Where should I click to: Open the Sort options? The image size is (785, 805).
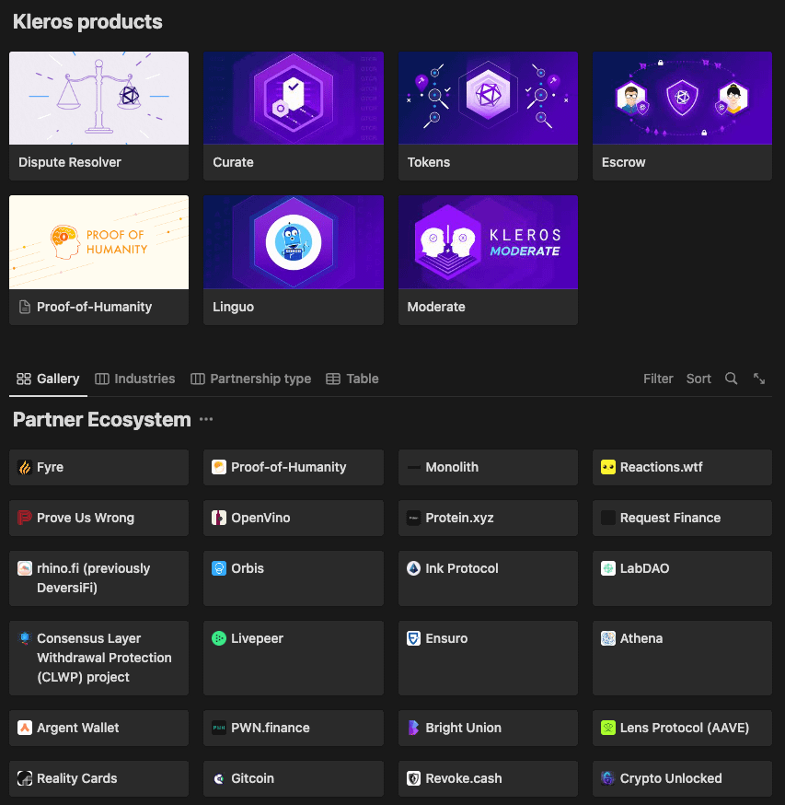(x=698, y=379)
